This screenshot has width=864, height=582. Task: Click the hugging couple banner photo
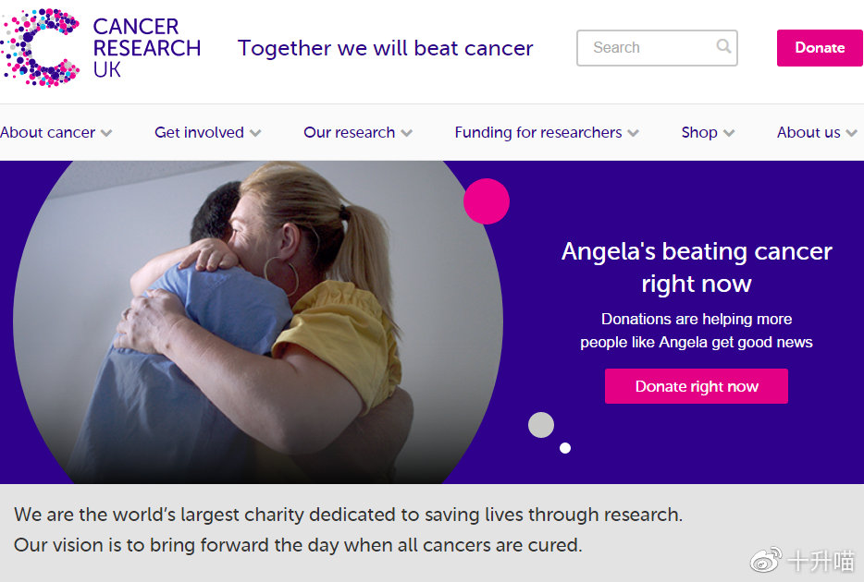[x=257, y=322]
